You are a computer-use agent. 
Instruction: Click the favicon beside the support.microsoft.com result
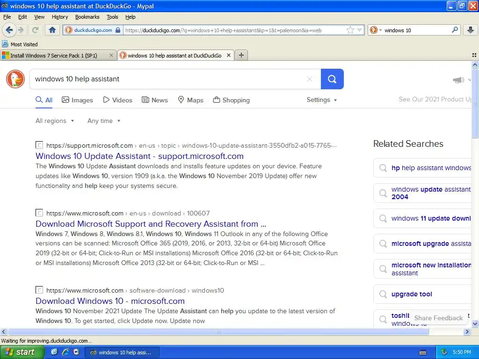pos(39,145)
